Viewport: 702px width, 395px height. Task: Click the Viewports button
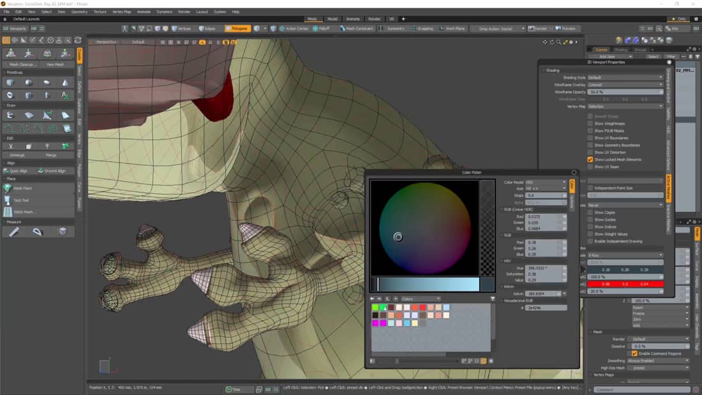tap(15, 28)
